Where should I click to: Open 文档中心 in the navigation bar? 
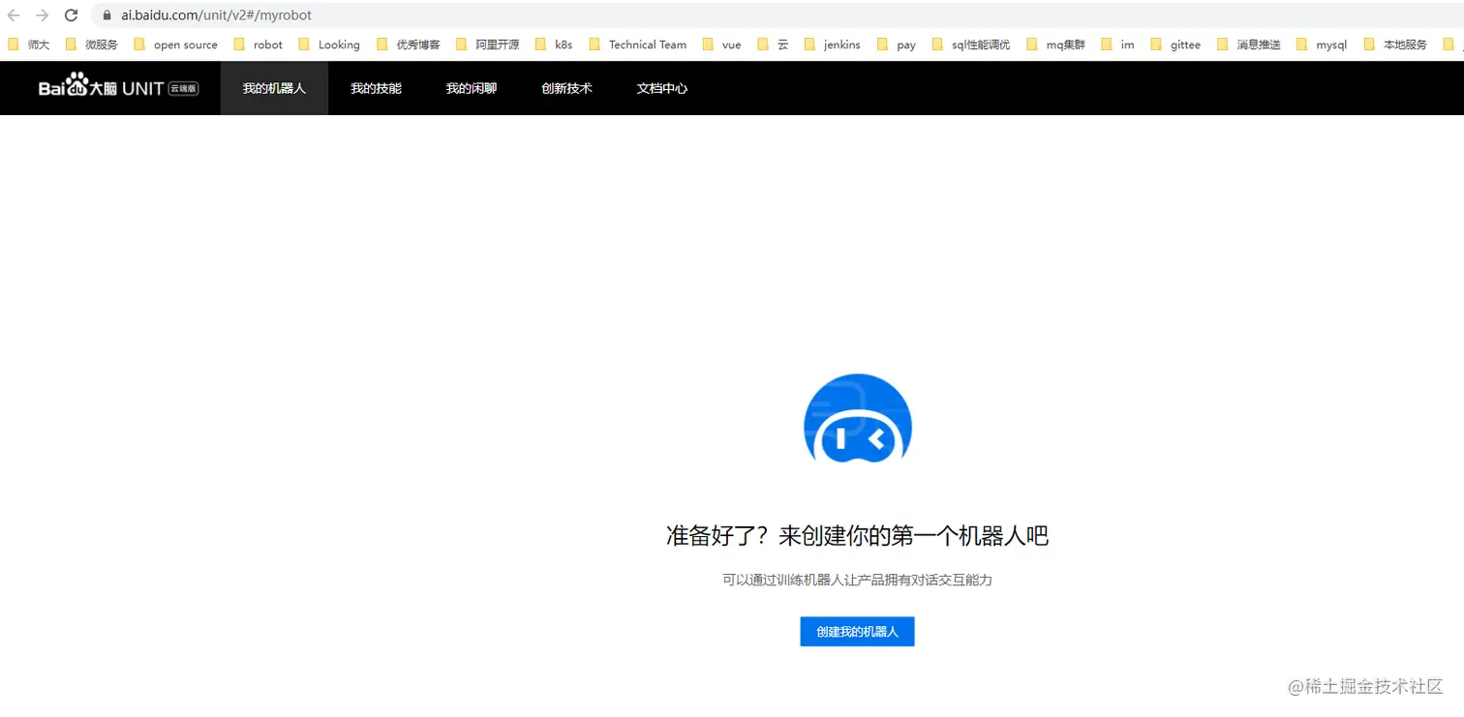[662, 88]
